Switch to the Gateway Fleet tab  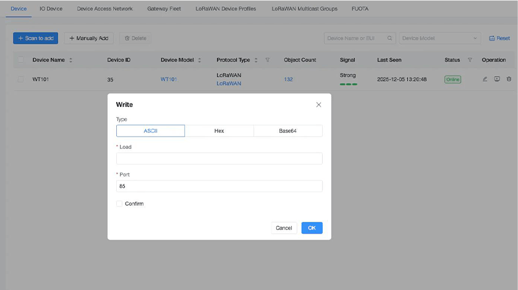[x=164, y=9]
